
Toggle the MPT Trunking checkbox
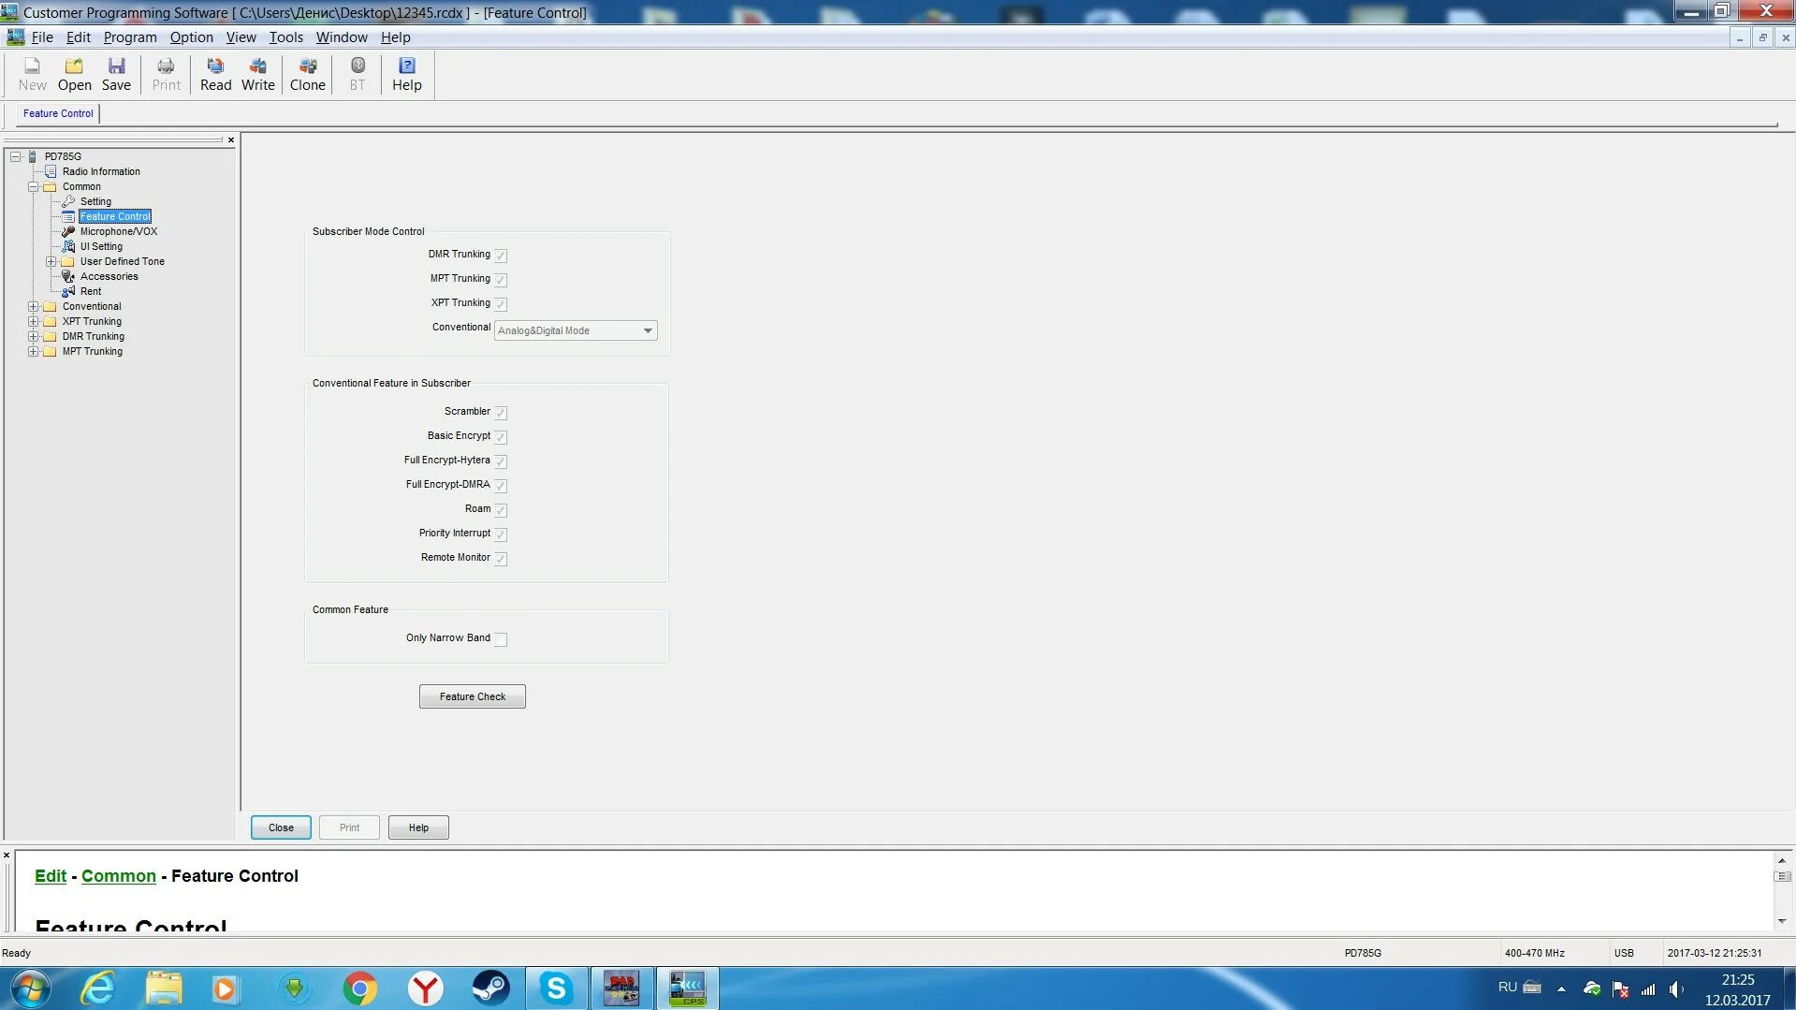(x=501, y=280)
